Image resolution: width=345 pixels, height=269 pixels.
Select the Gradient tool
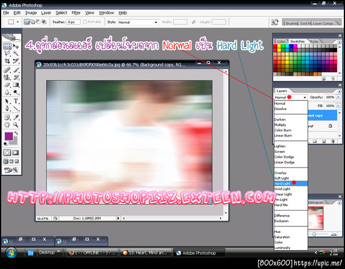click(16, 85)
